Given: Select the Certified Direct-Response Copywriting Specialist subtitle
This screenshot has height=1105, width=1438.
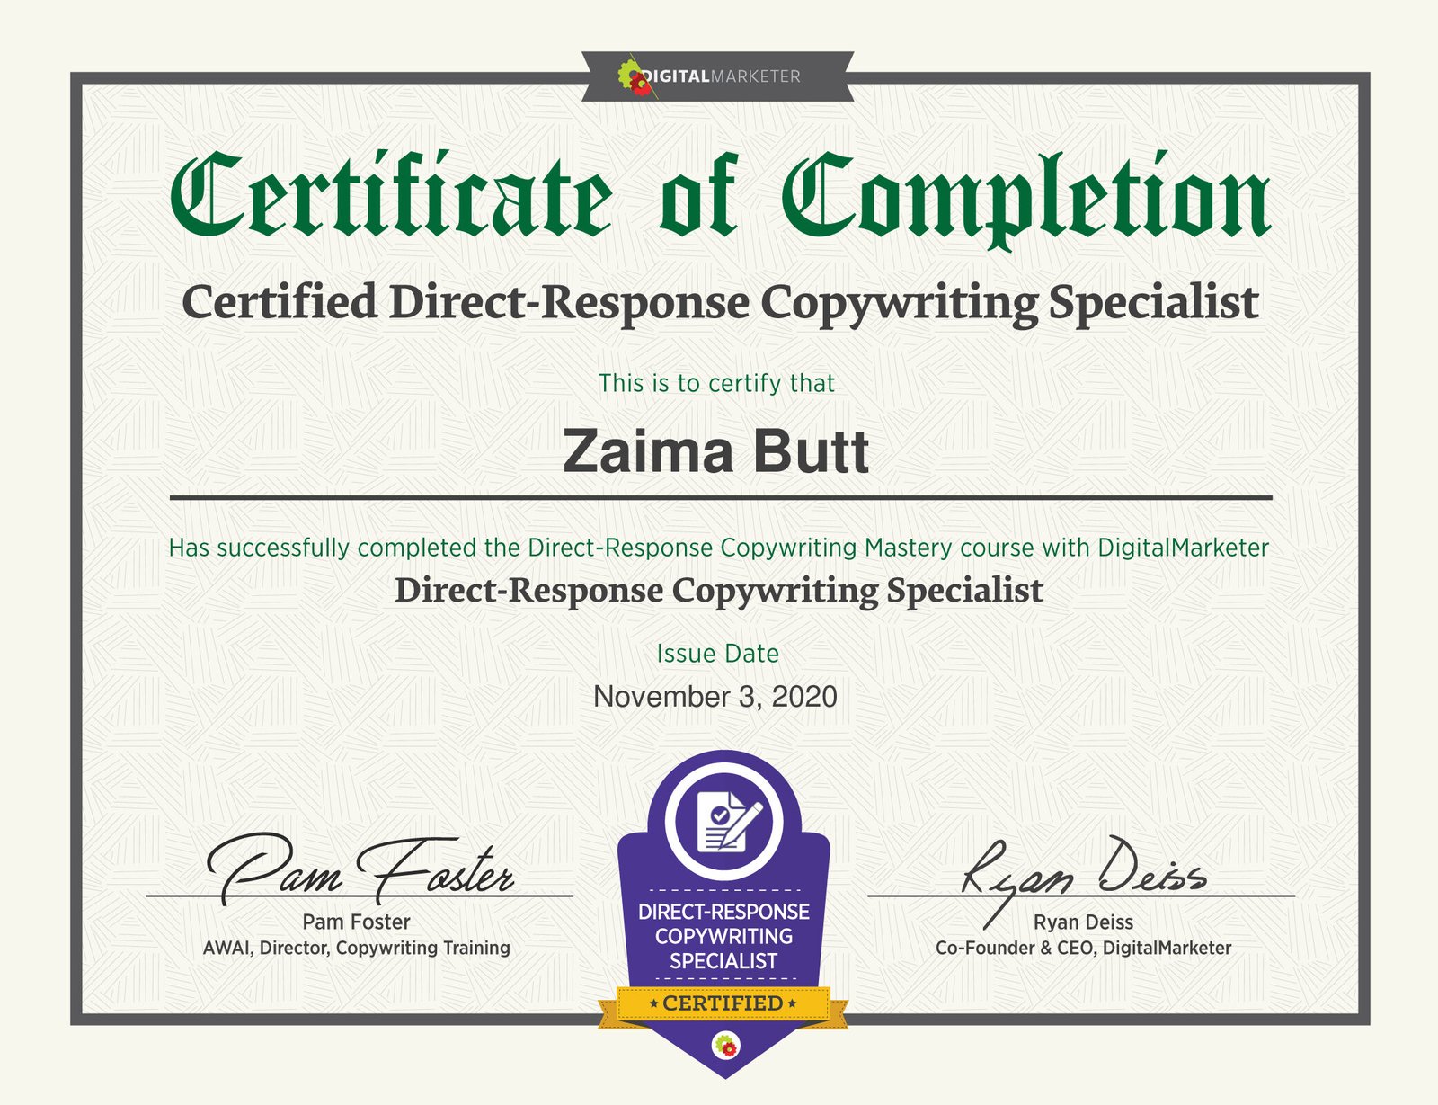Looking at the screenshot, I should (719, 302).
